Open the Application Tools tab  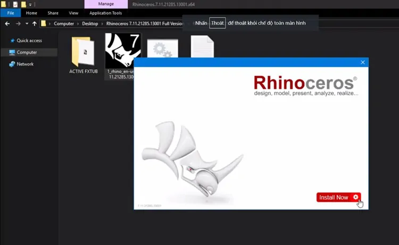[106, 13]
